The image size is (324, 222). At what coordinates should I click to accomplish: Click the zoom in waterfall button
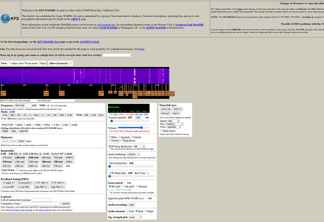176,109
